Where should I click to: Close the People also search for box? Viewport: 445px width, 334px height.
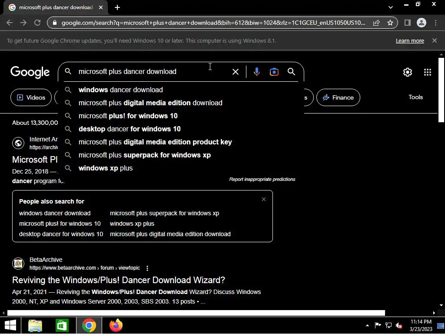[264, 199]
